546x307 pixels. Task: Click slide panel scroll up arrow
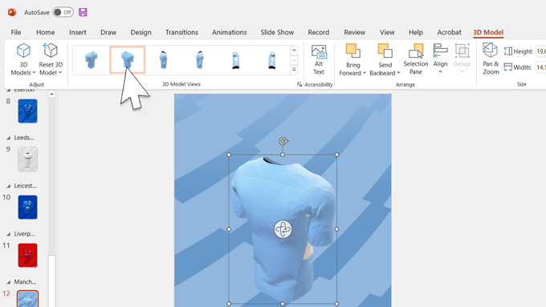tap(51, 94)
